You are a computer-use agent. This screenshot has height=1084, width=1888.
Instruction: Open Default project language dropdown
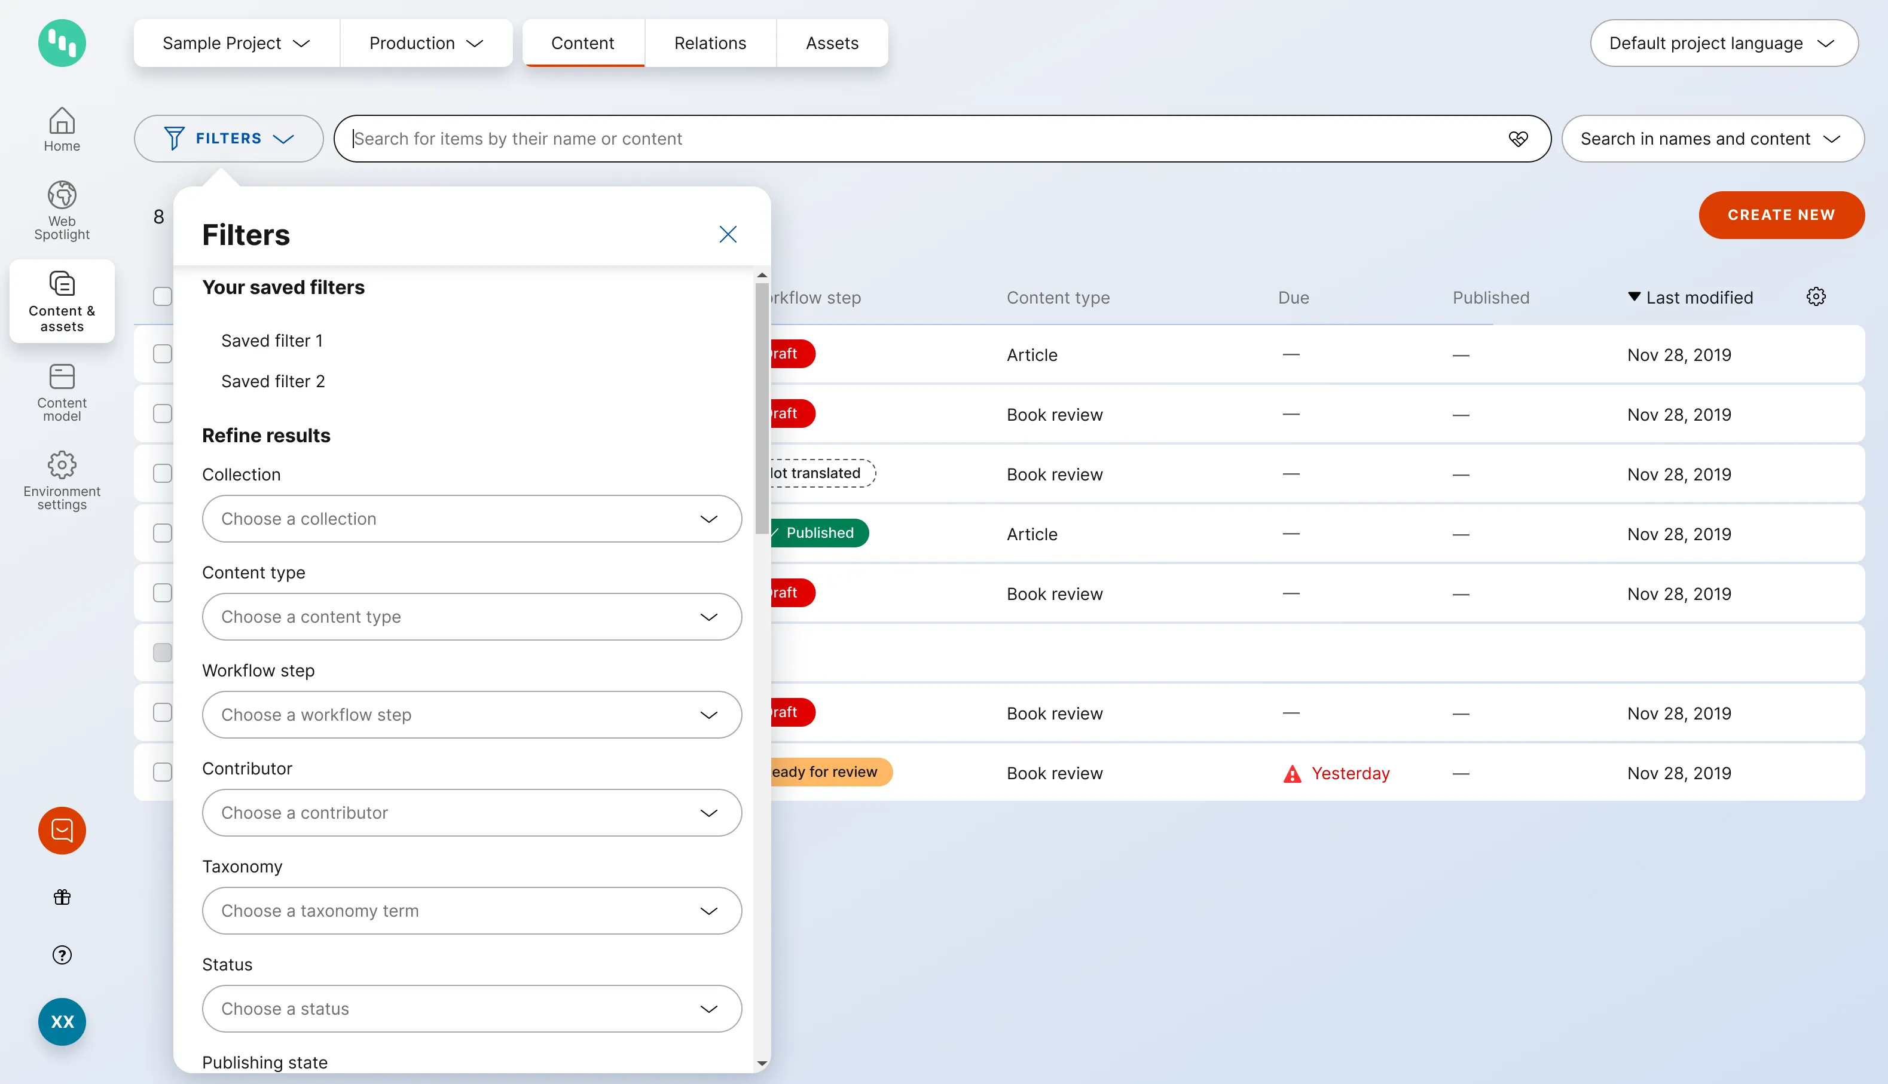pyautogui.click(x=1724, y=43)
